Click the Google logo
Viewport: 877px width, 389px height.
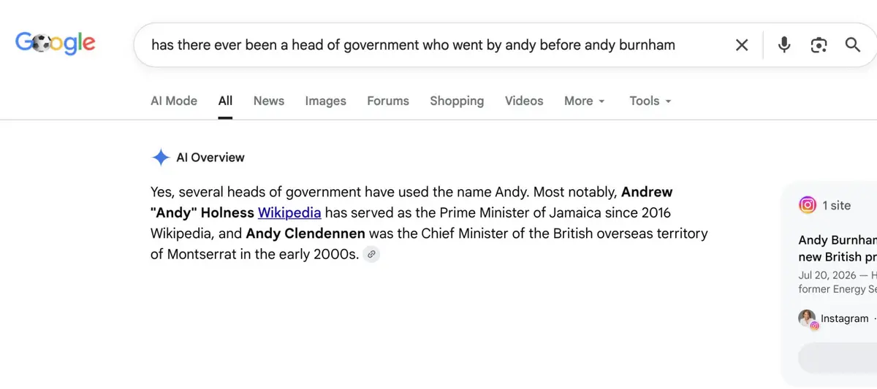(x=56, y=43)
